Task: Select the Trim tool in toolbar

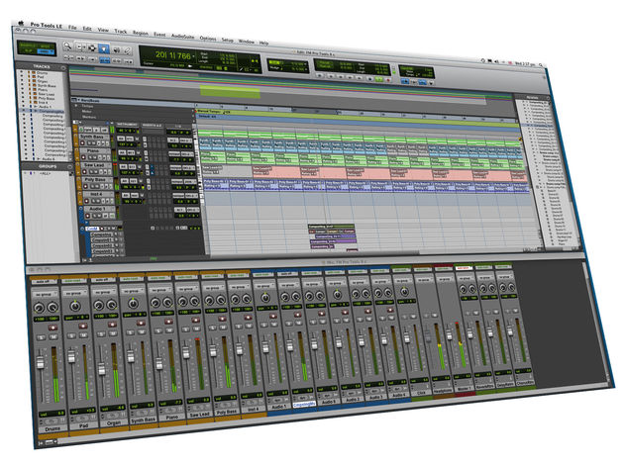Action: point(80,47)
